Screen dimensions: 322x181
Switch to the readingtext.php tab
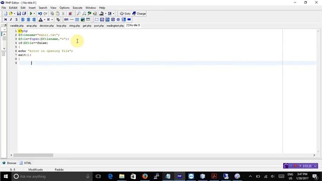tap(115, 26)
